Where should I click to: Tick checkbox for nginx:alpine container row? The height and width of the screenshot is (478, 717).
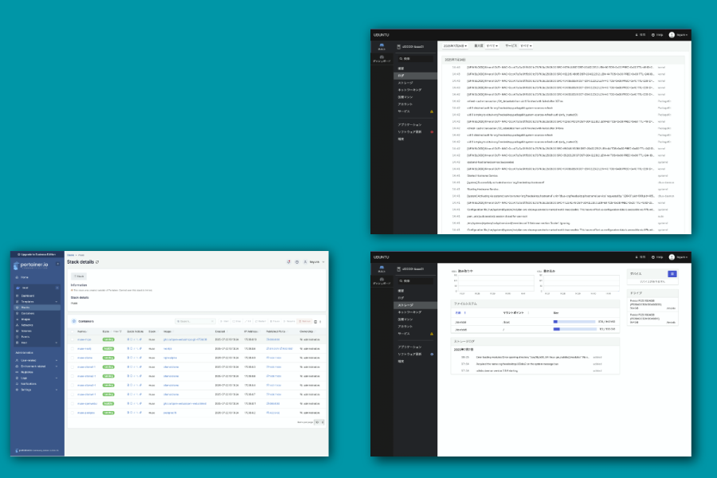coord(72,358)
